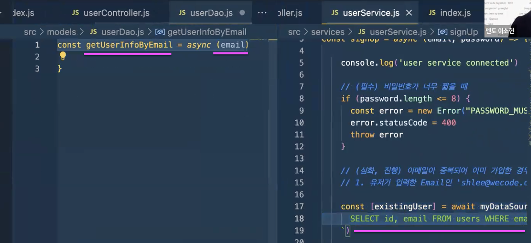Image resolution: width=531 pixels, height=243 pixels.
Task: Click the presenter webcam thumbnail
Action: point(507,18)
